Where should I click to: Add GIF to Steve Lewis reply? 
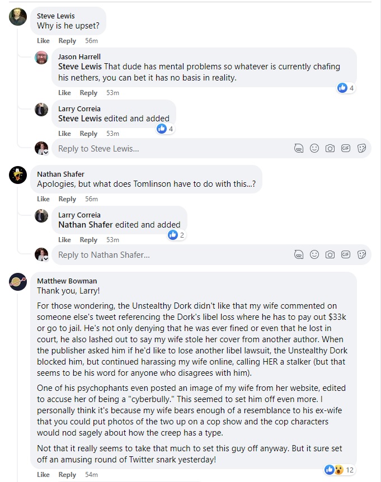(346, 148)
